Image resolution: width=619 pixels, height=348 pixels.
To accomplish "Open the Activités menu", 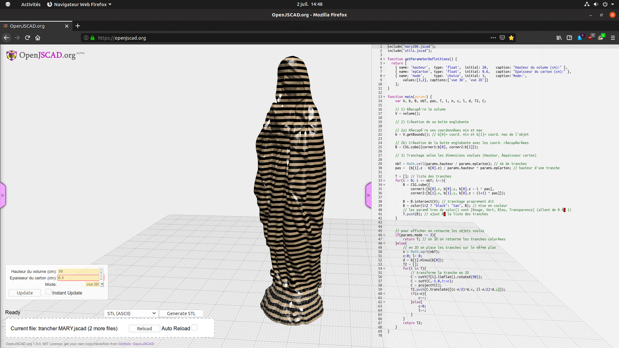I will pos(31,4).
